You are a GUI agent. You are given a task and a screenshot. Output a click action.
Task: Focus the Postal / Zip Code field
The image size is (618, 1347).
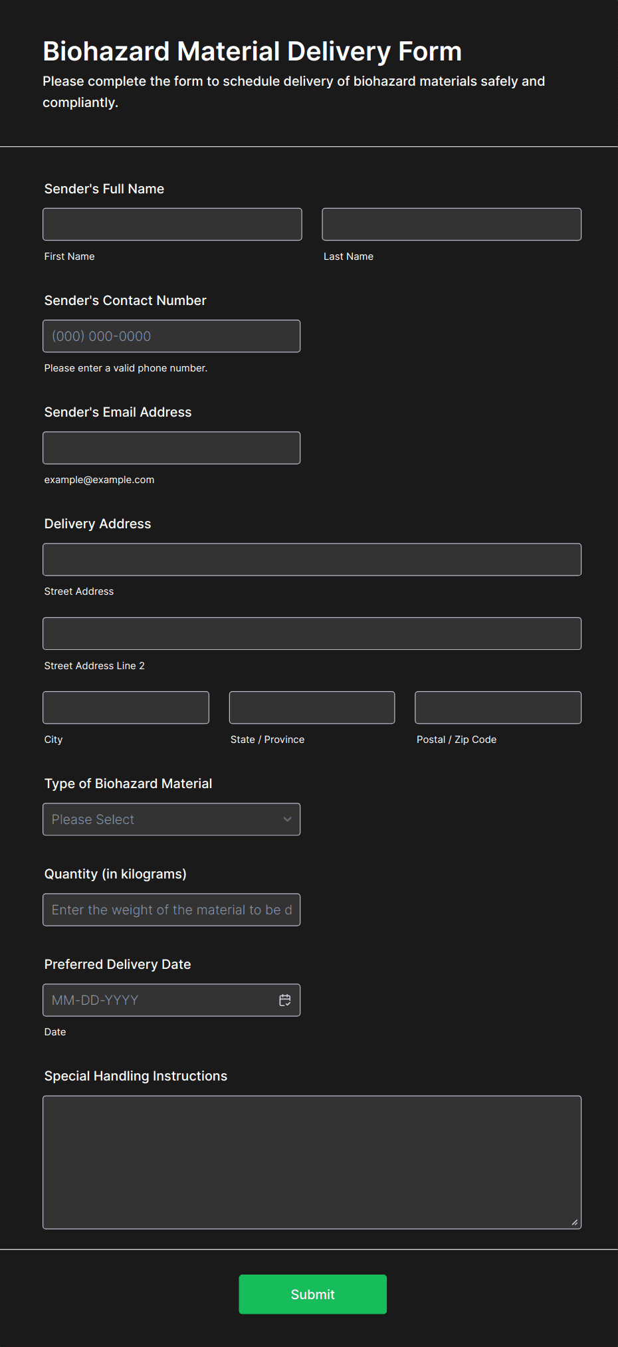click(498, 708)
